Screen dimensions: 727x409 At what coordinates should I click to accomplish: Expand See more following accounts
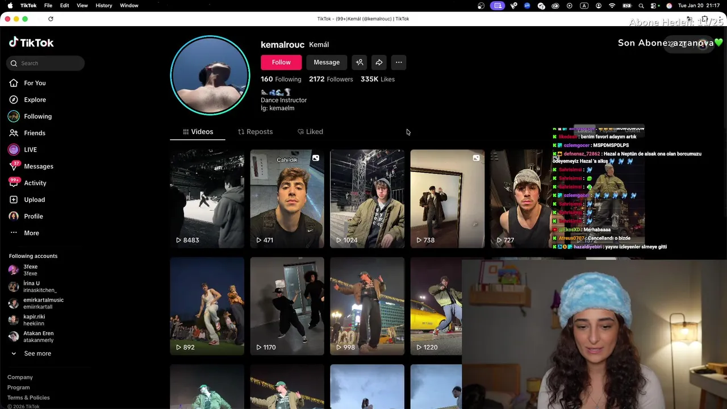(x=31, y=353)
